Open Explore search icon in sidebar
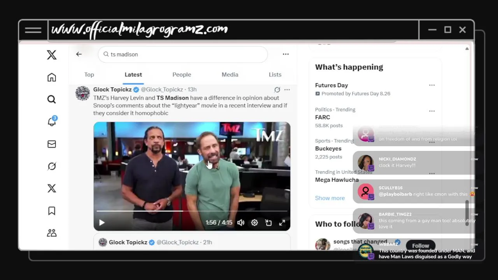498x280 pixels. (x=52, y=100)
